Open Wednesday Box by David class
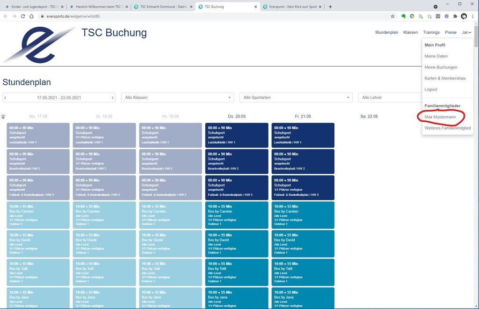Screen dimensions: 479x309 [x=170, y=243]
